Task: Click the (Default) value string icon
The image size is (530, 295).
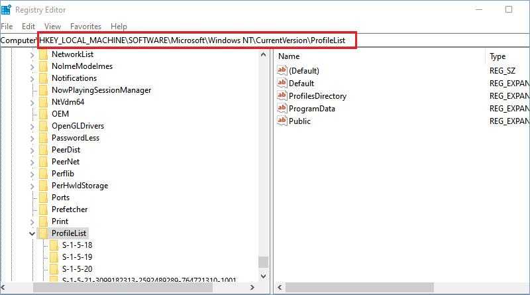Action: (282, 70)
